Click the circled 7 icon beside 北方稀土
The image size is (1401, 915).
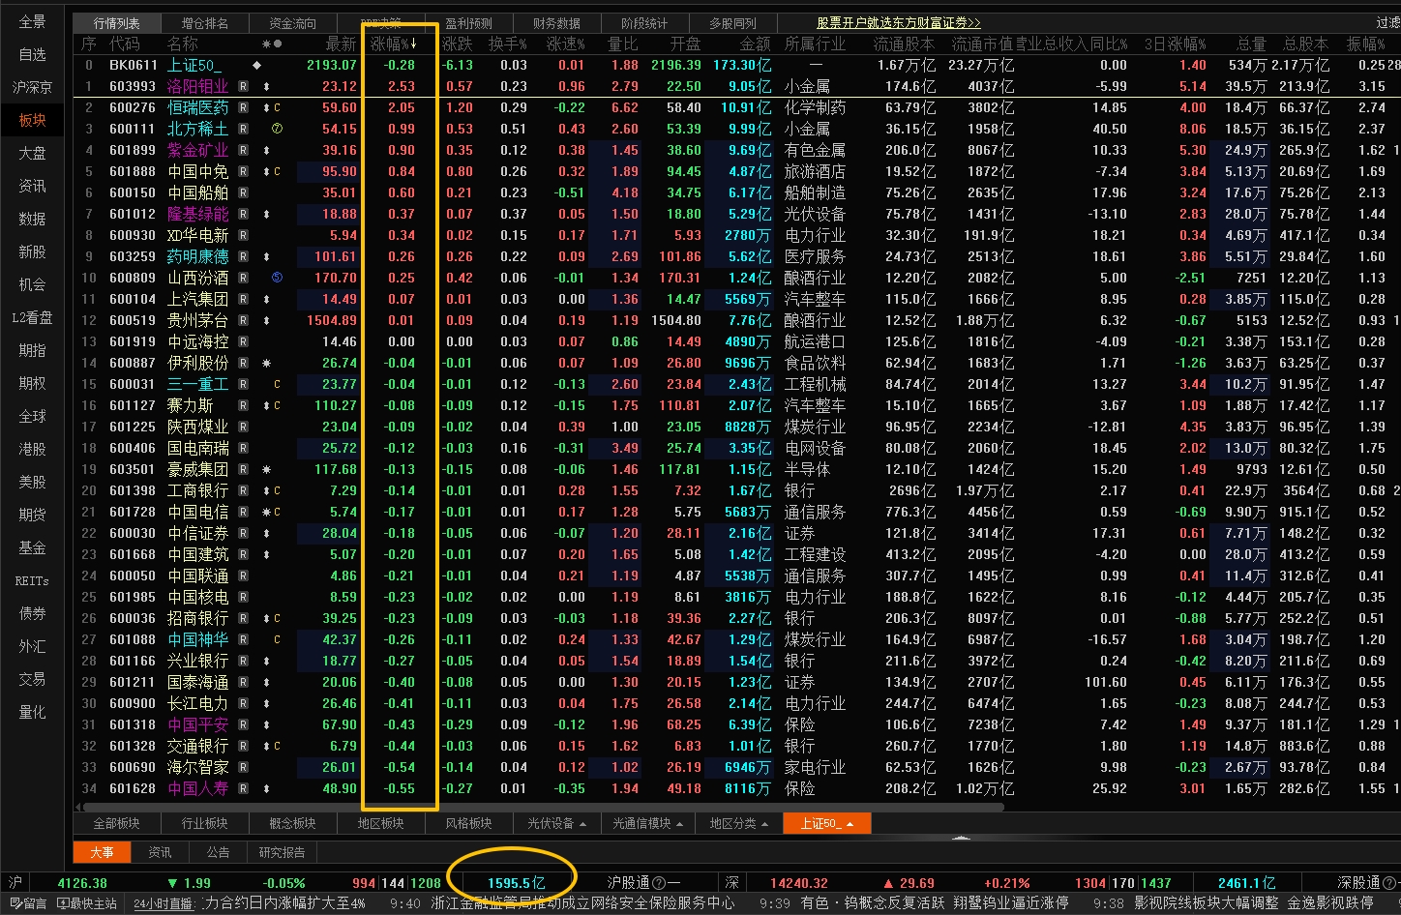(278, 129)
